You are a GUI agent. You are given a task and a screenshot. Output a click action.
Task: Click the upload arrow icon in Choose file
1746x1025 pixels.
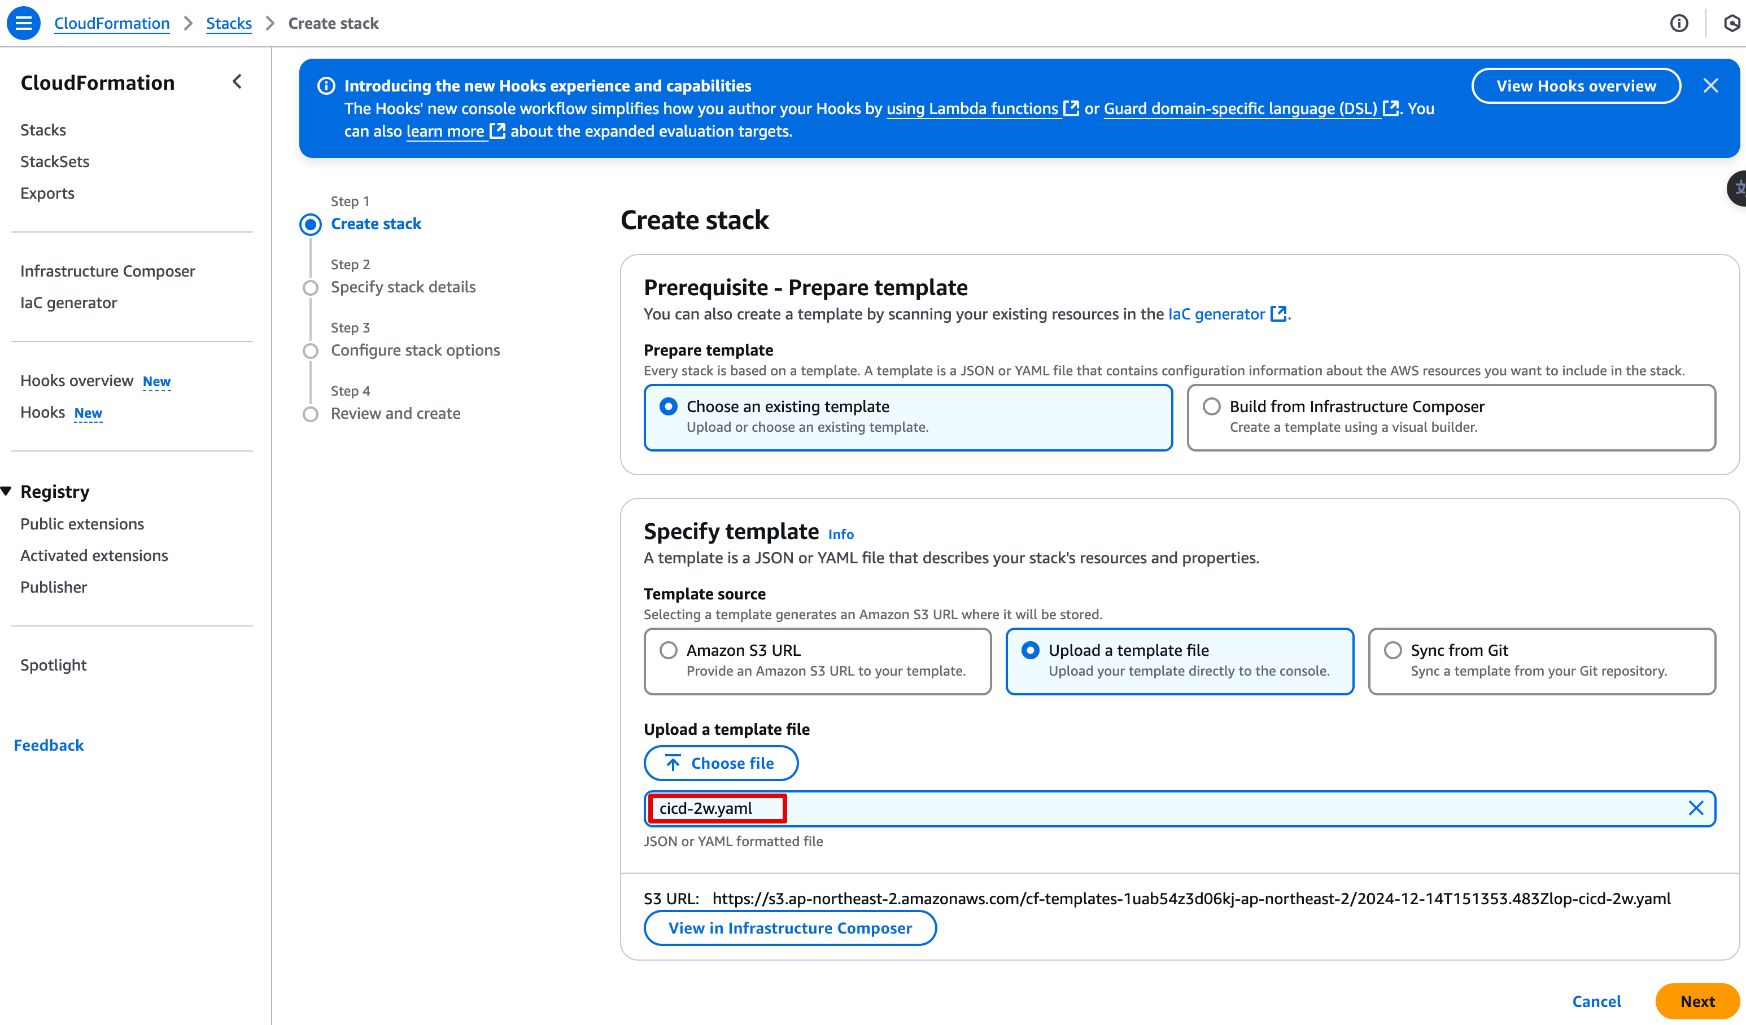click(x=673, y=763)
